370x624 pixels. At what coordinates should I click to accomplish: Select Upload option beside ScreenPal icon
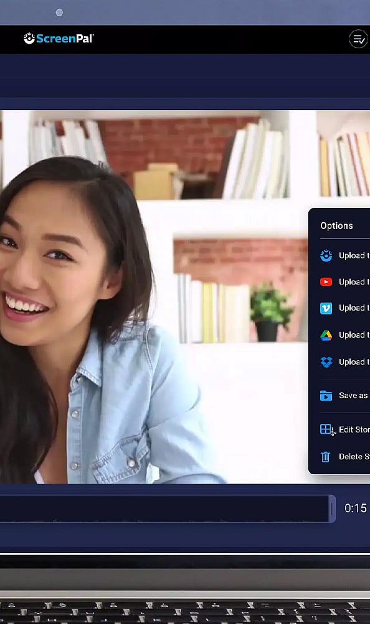(354, 255)
